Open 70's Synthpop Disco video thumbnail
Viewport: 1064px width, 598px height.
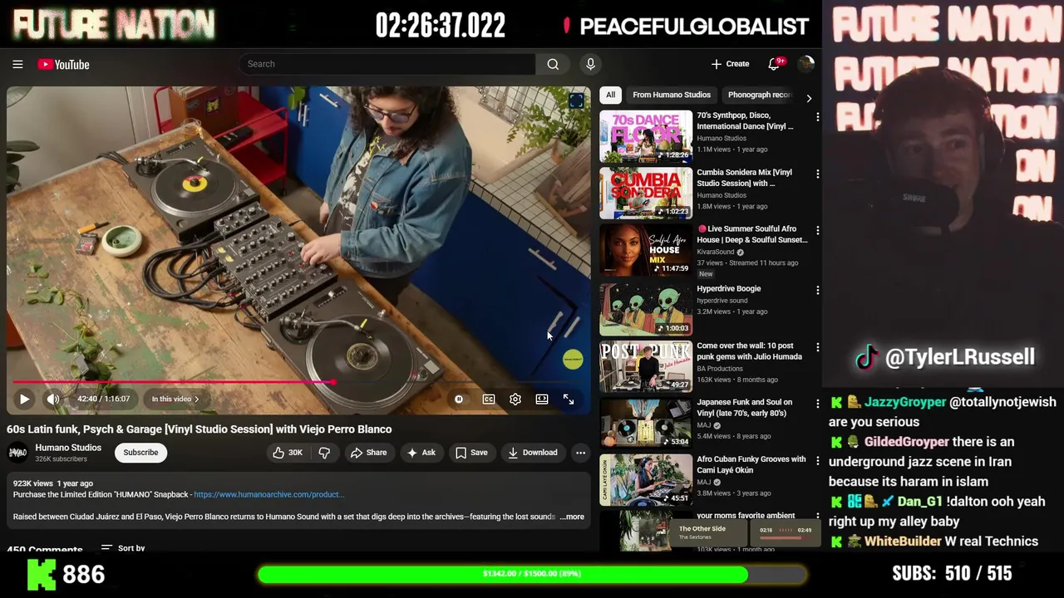[646, 137]
